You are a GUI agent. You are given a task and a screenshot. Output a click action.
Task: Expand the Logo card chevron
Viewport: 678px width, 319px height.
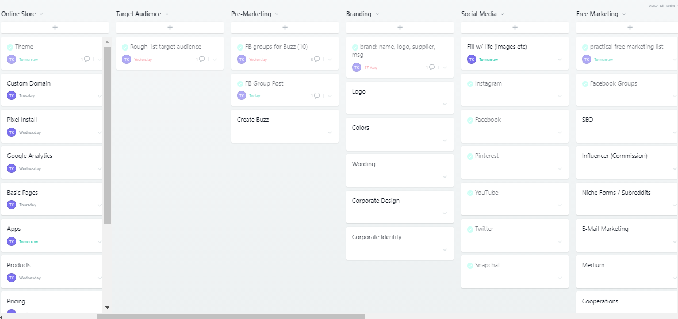(x=445, y=104)
